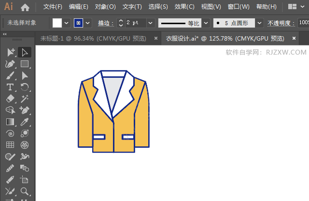Click the 不透明度 opacity link
Viewport: 309px width, 201px height.
(x=282, y=23)
